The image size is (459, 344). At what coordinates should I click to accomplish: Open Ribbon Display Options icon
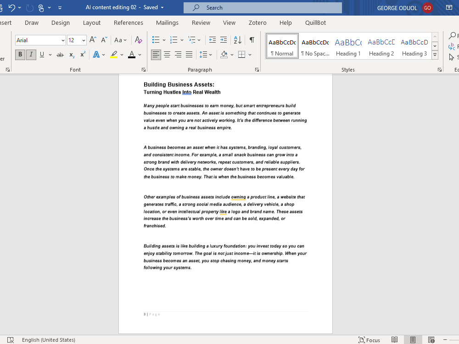449,8
